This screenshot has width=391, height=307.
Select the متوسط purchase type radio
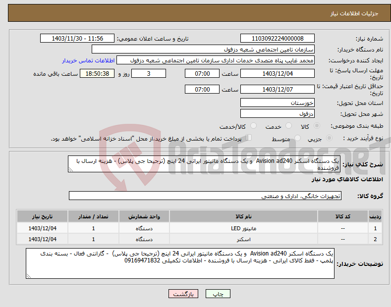[297, 138]
